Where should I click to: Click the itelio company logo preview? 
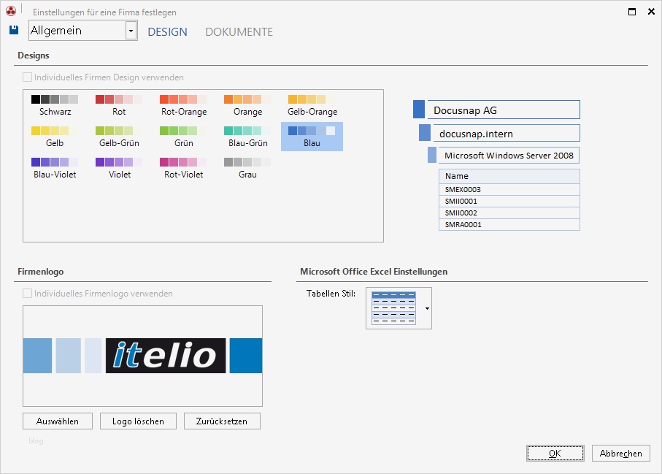tap(143, 356)
